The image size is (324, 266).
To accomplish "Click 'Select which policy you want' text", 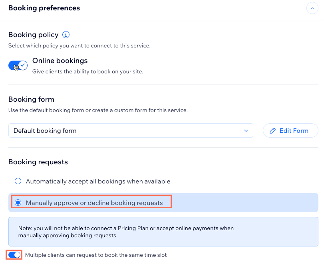I will pos(80,45).
